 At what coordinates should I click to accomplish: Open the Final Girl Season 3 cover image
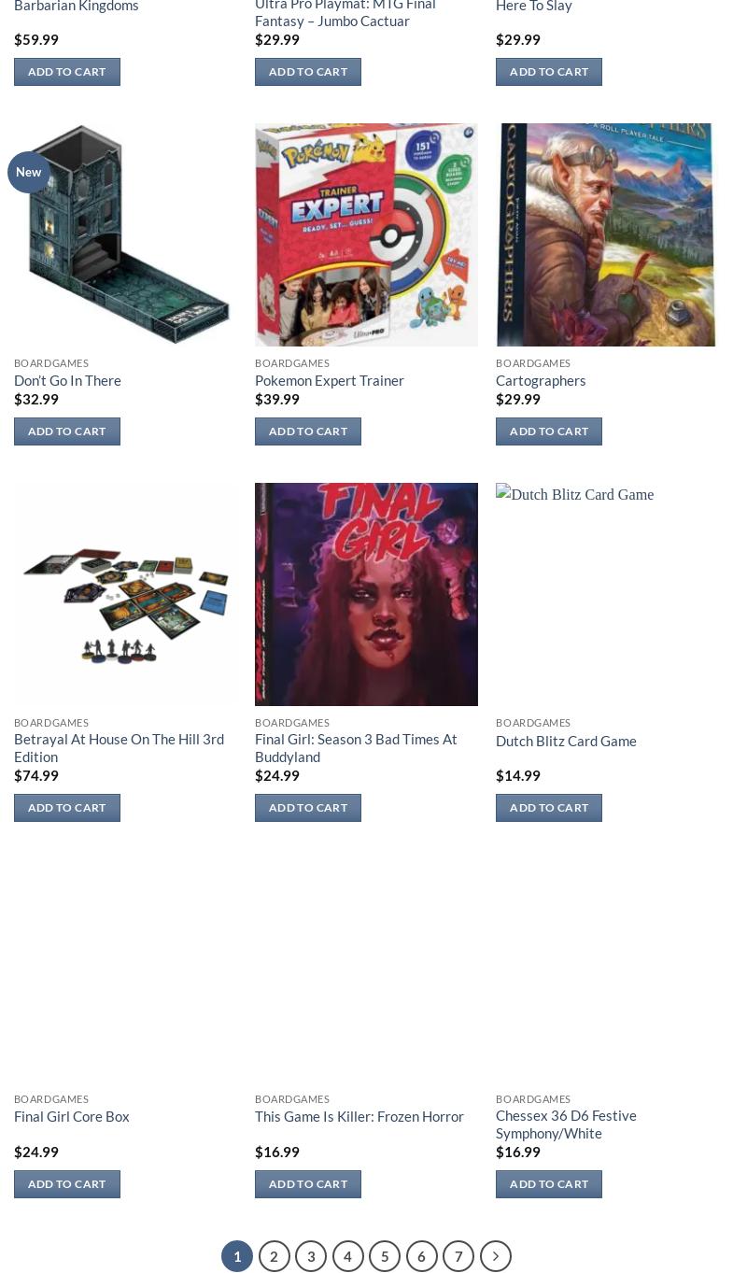point(366,594)
